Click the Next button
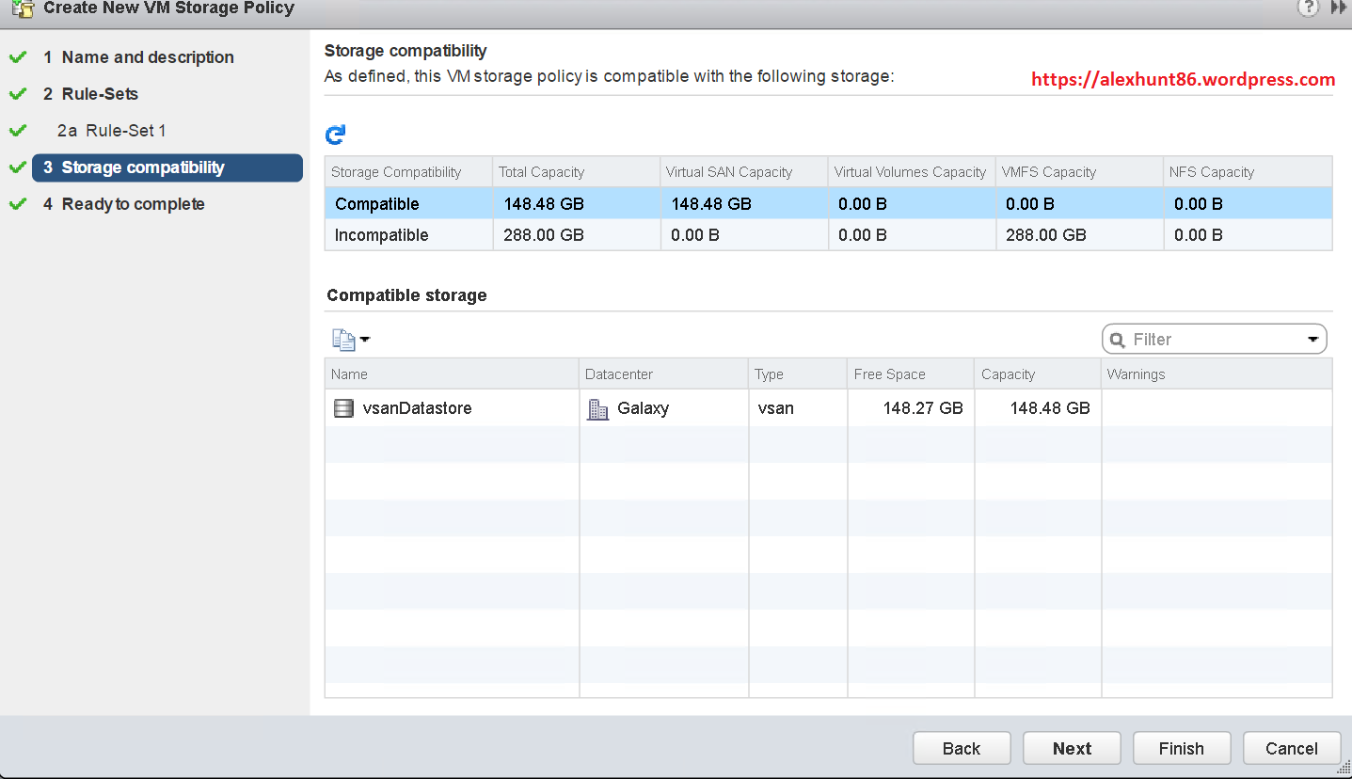 [1072, 748]
